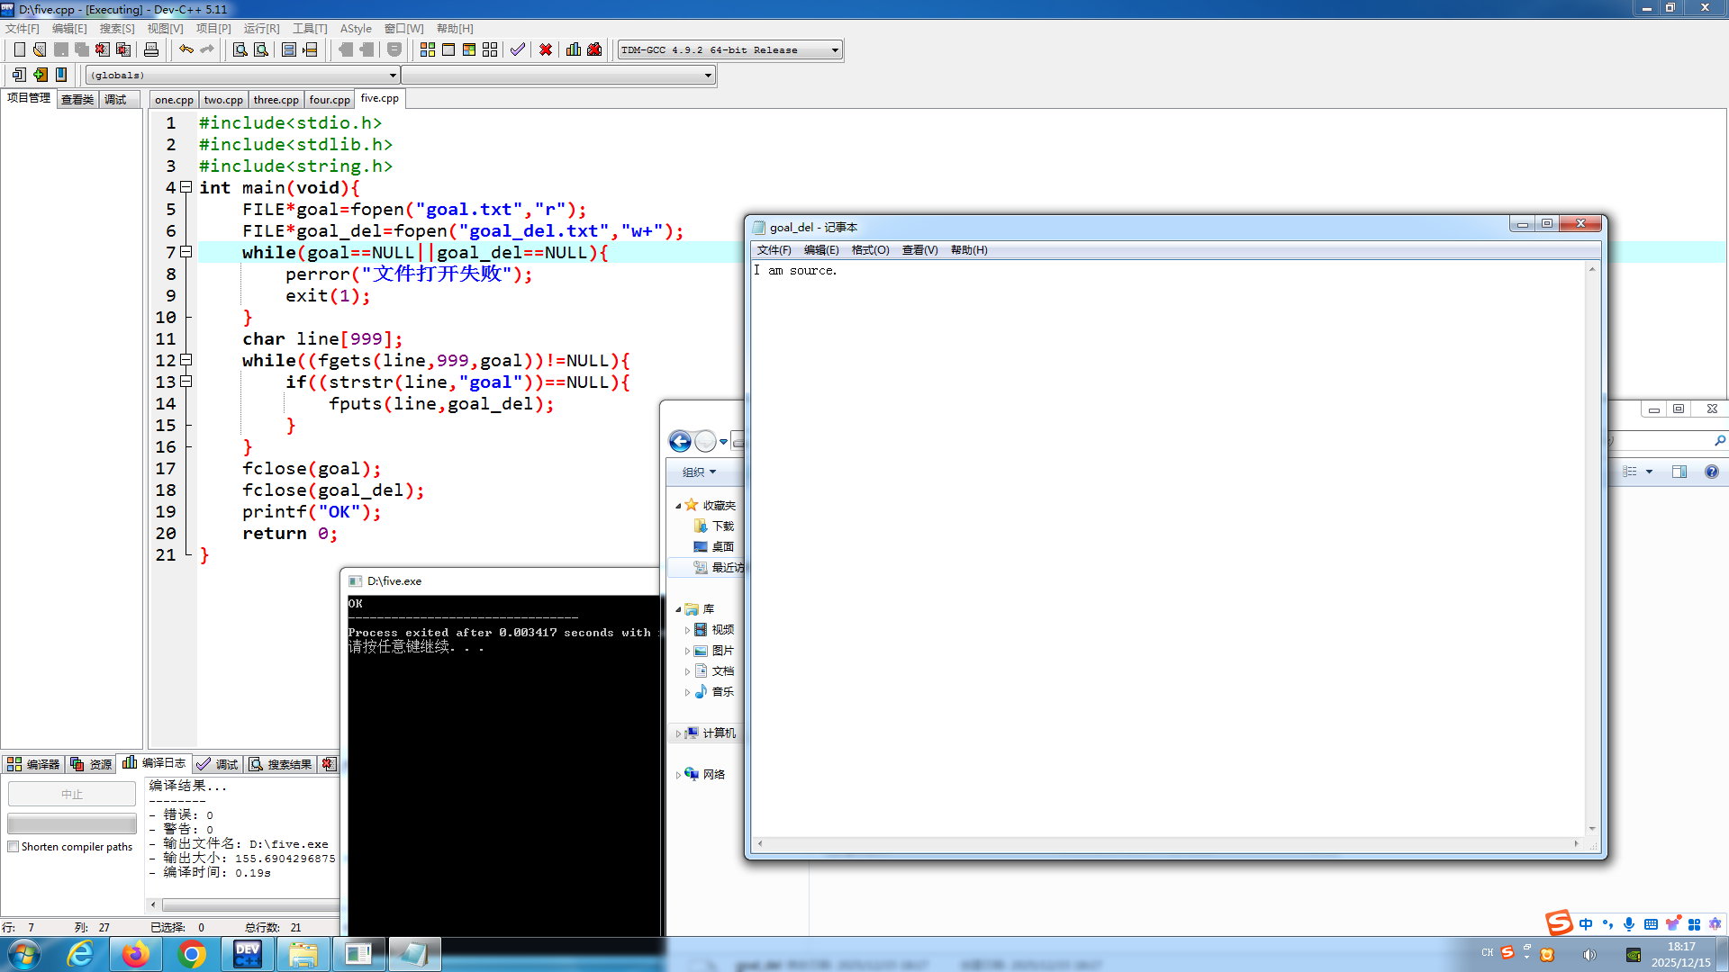Click the Undo arrow icon
Viewport: 1729px width, 972px height.
click(186, 49)
